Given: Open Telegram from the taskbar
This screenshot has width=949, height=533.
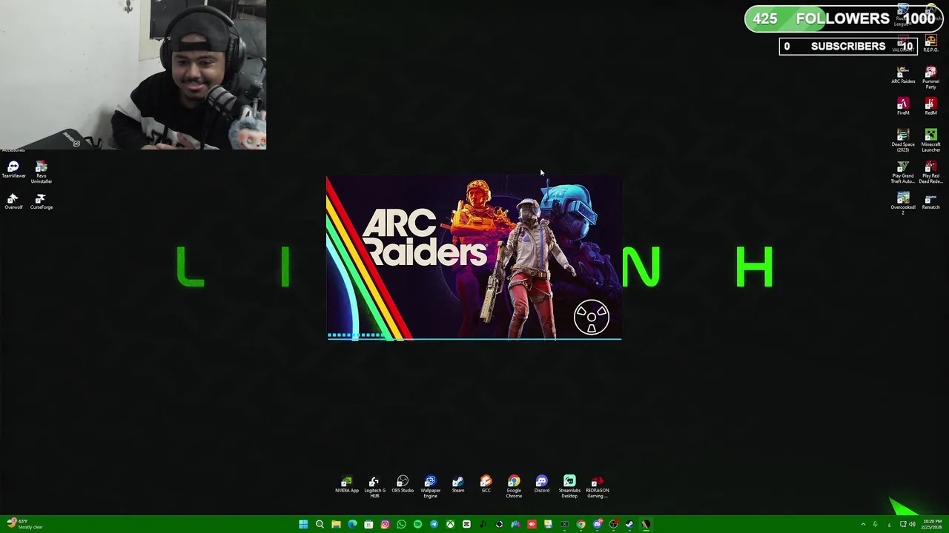Looking at the screenshot, I should pyautogui.click(x=434, y=524).
